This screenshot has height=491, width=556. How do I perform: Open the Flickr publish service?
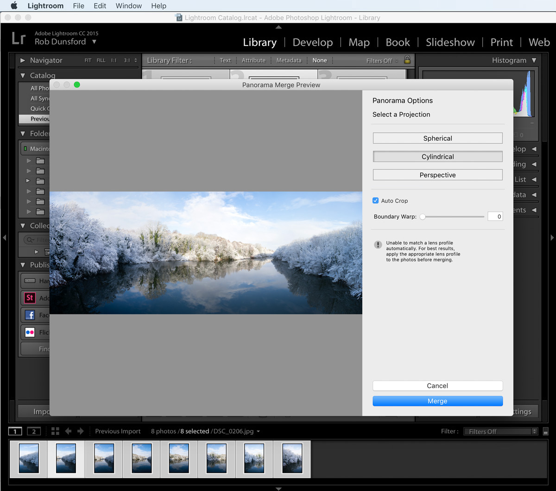point(29,332)
